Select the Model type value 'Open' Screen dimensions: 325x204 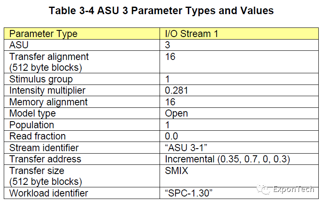tap(177, 113)
